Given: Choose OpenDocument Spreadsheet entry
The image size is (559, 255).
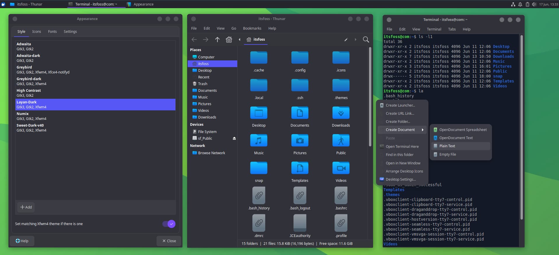Looking at the screenshot, I should tap(461, 130).
